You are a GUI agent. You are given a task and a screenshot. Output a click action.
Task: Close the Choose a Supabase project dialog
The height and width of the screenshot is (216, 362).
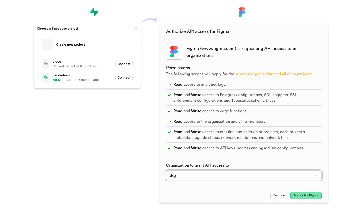[x=136, y=29]
